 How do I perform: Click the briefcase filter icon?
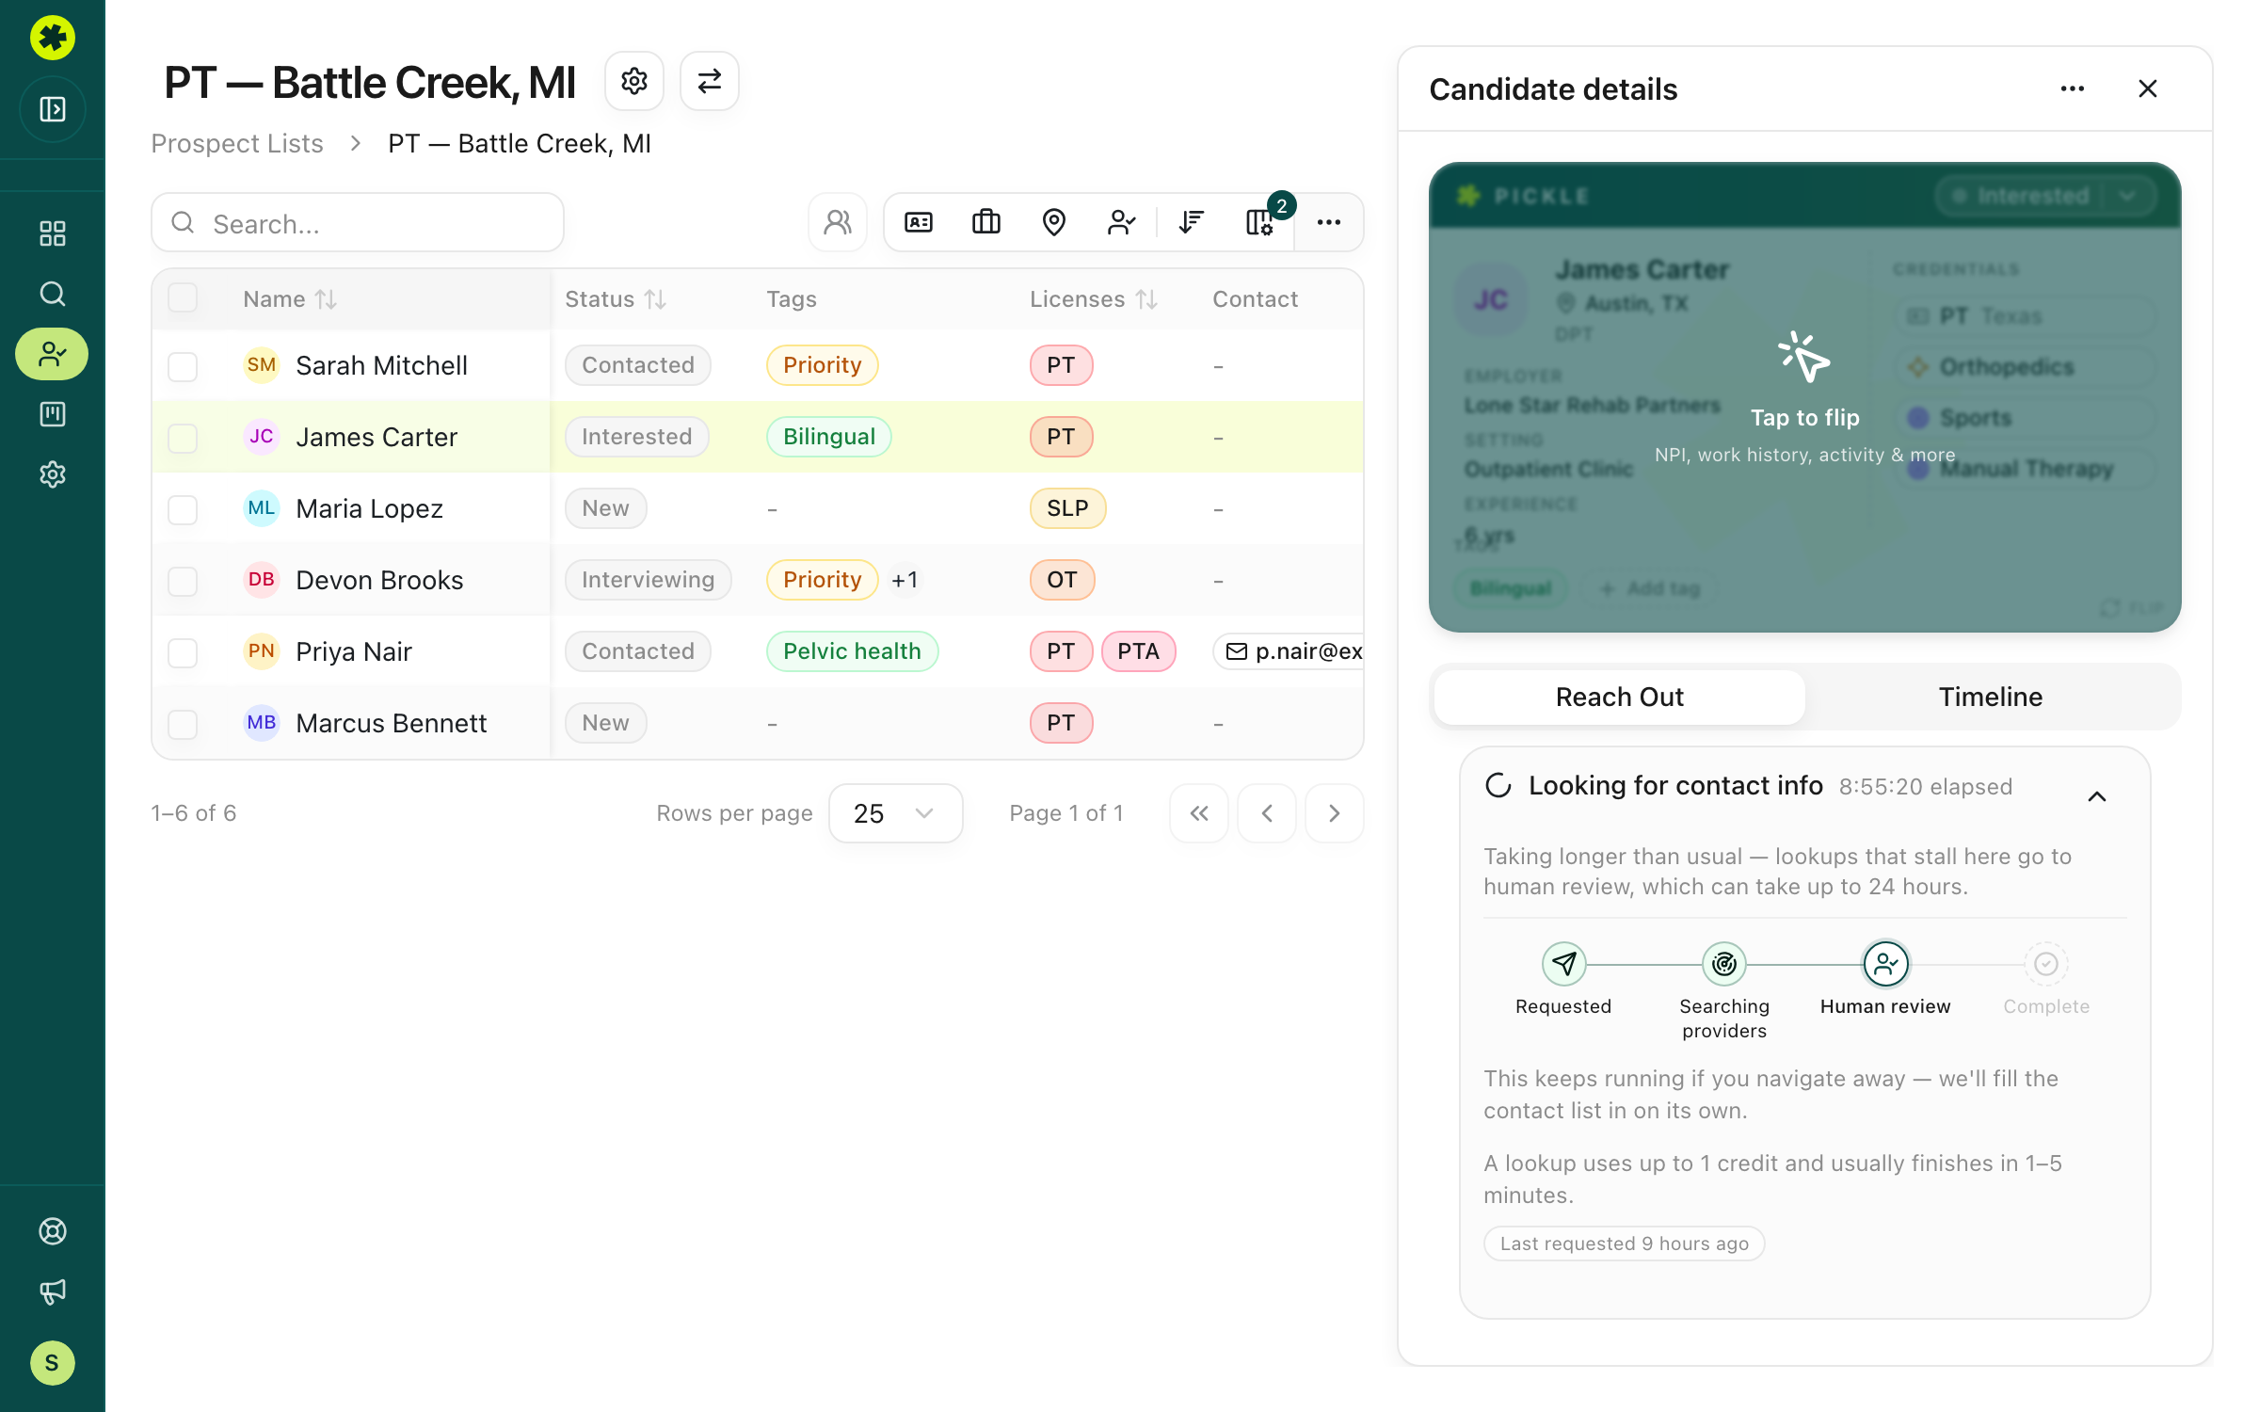point(986,222)
